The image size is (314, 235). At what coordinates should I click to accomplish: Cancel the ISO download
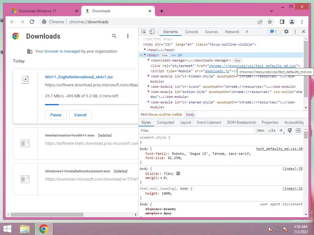pos(80,115)
